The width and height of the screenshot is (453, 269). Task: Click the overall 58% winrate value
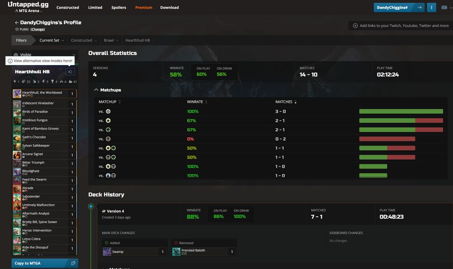pyautogui.click(x=176, y=75)
